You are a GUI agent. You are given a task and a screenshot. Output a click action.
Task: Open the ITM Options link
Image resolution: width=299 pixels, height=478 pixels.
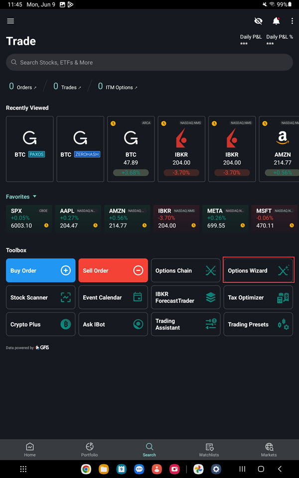tap(118, 87)
